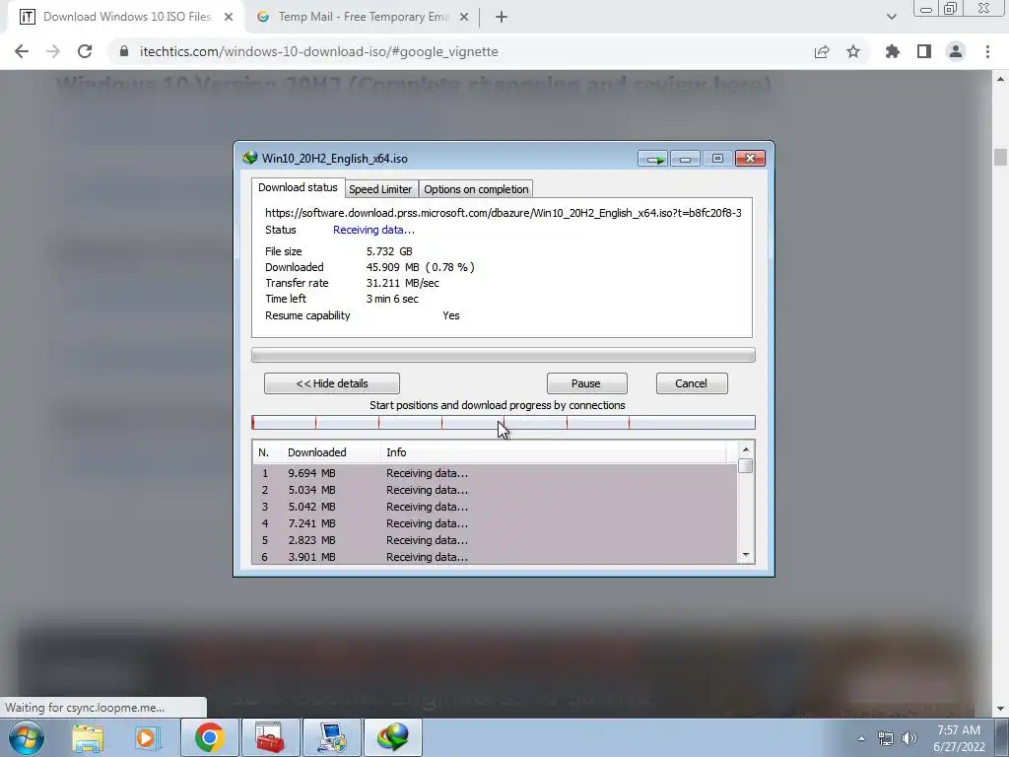1009x757 pixels.
Task: Go back to the previous browser page
Action: click(22, 51)
